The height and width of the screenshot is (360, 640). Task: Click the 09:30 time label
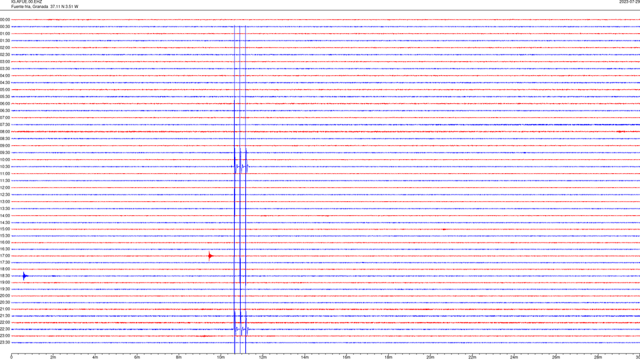(5, 153)
